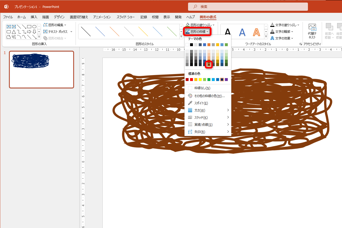Toggle the 図形の枠線 dropdown
Viewport: 342px width, 228px height.
point(197,32)
